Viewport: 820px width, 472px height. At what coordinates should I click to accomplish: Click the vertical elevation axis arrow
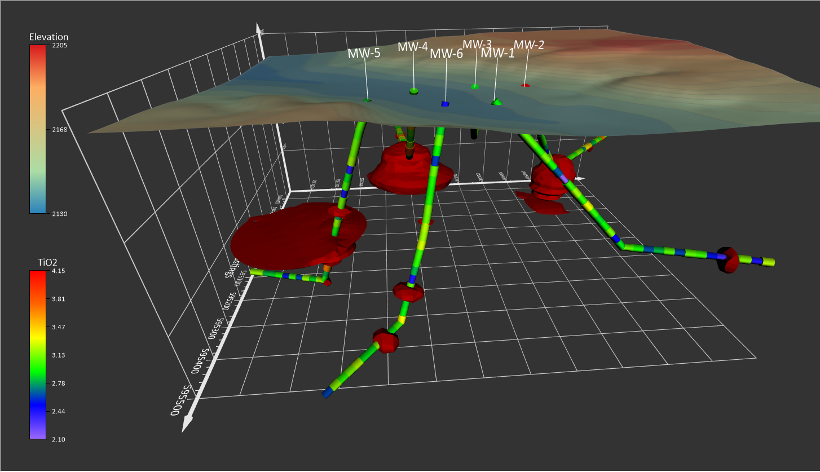coord(259,25)
